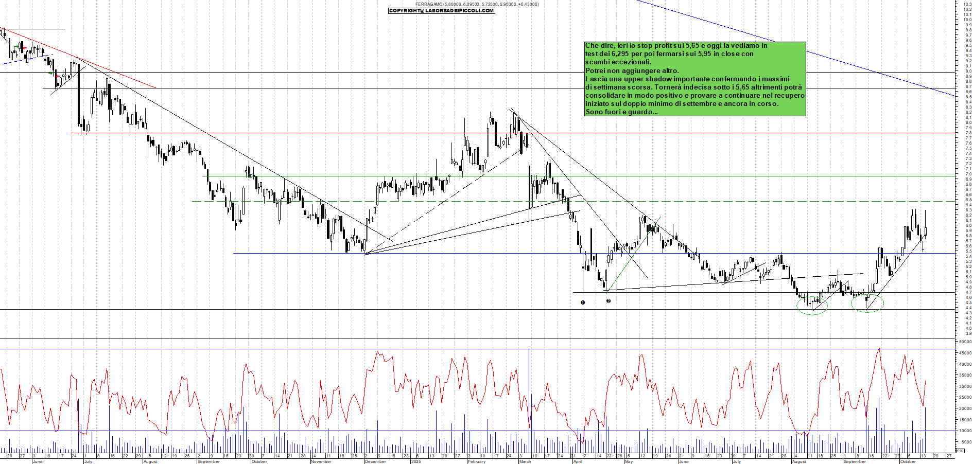
Task: Select the right green ellipse at September low
Action: (x=867, y=303)
